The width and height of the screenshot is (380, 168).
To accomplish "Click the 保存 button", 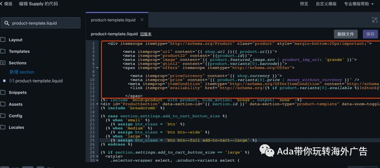I will tap(370, 34).
